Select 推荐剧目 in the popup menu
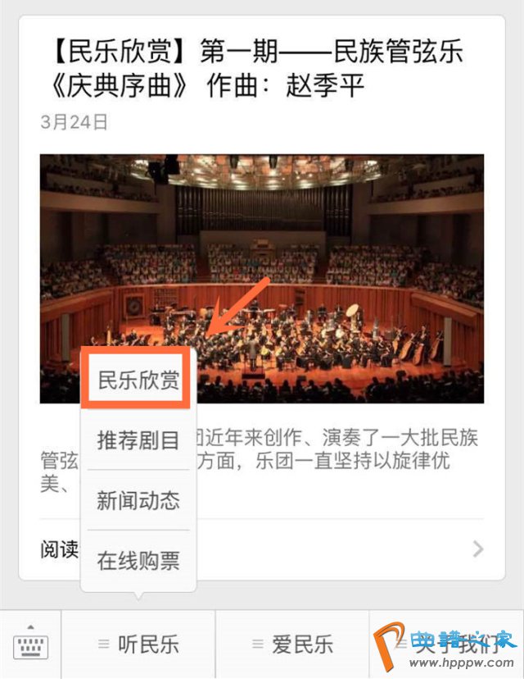This screenshot has width=524, height=679. point(138,440)
